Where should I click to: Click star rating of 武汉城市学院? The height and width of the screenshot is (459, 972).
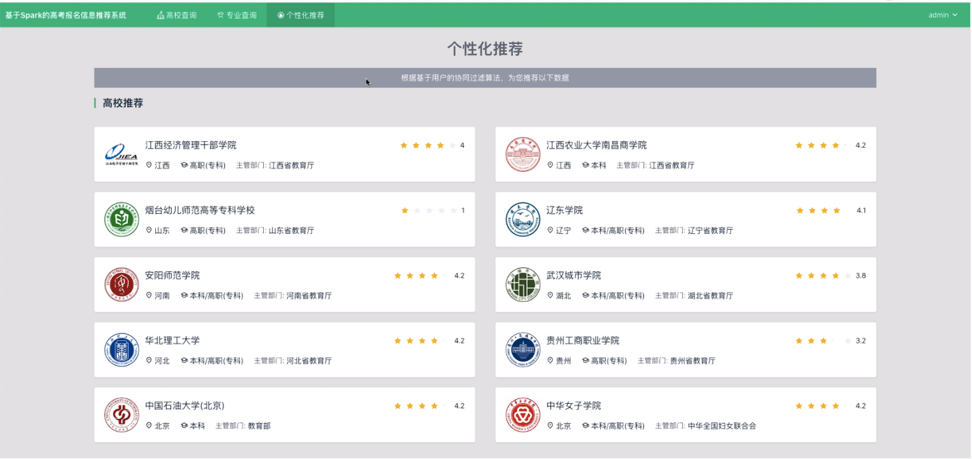click(x=823, y=276)
